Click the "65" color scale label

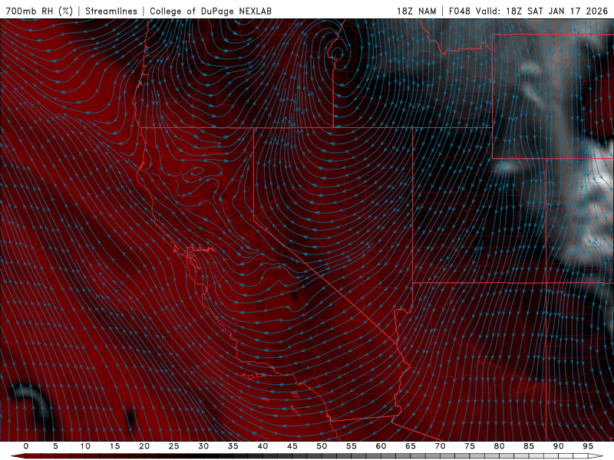(x=411, y=446)
